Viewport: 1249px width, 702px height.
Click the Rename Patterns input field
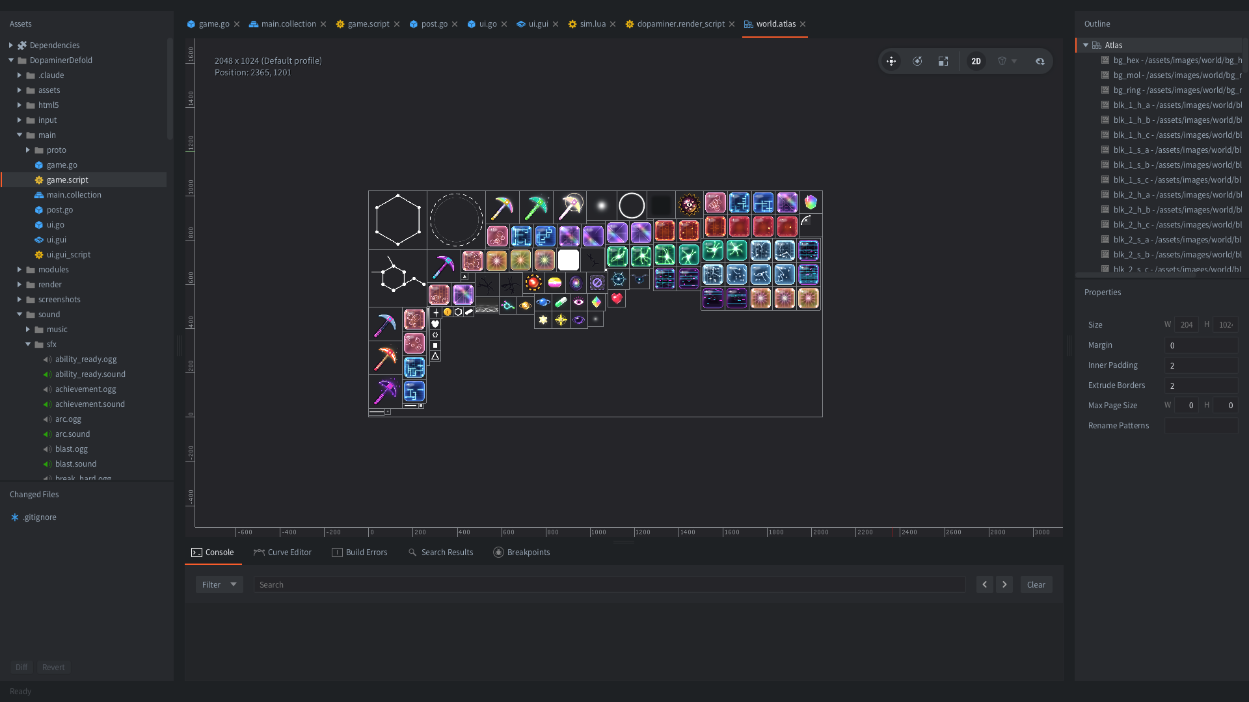click(1201, 426)
